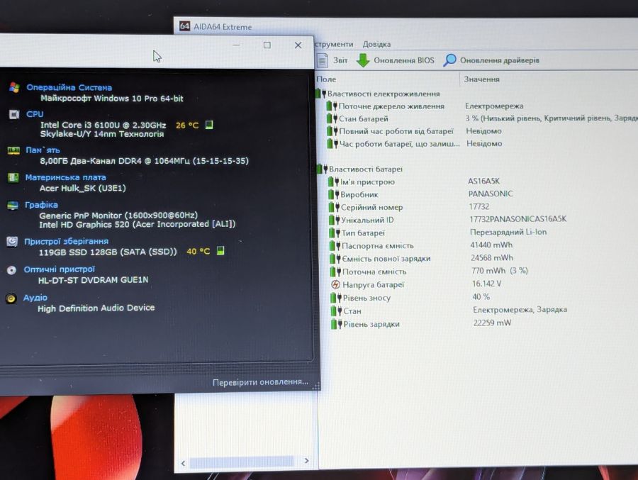
Task: Click the magnifier icon for Оновлення драйверів
Action: coord(449,60)
